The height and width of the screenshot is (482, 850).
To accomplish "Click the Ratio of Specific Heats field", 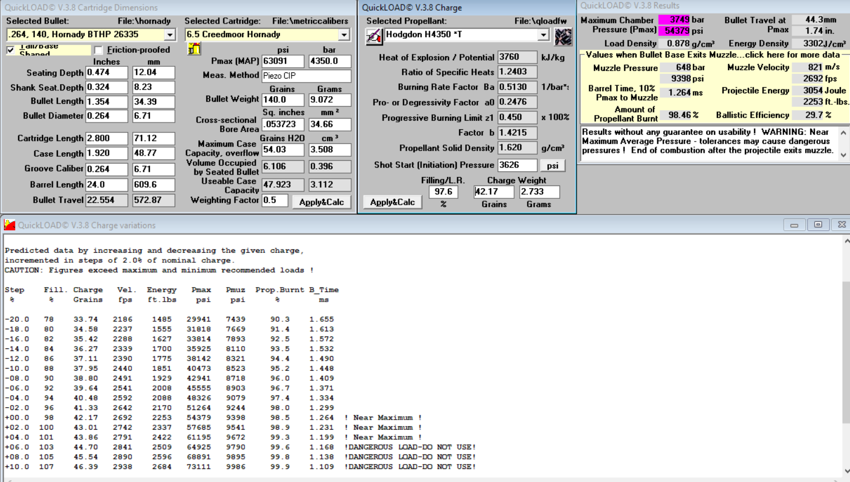I will click(517, 72).
